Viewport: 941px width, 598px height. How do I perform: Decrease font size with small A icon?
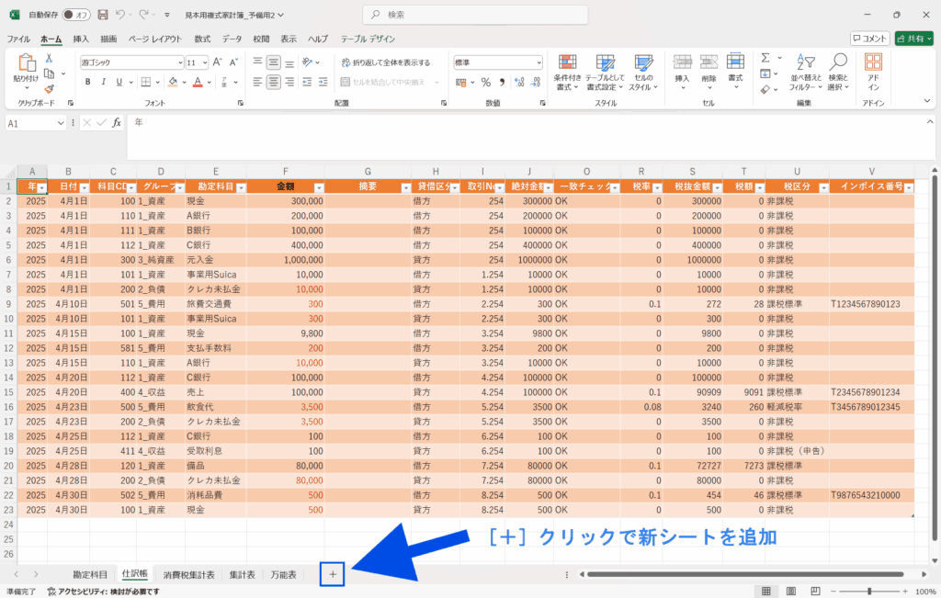(234, 62)
